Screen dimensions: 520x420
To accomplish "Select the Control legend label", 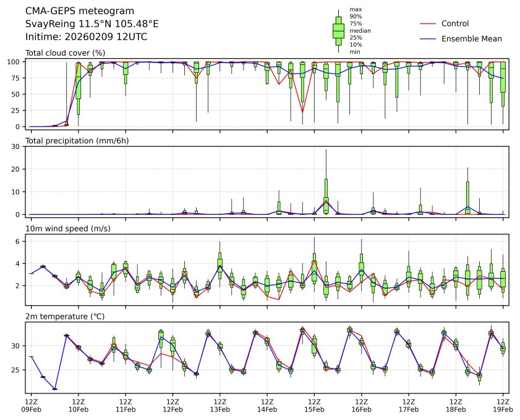I will (x=454, y=23).
